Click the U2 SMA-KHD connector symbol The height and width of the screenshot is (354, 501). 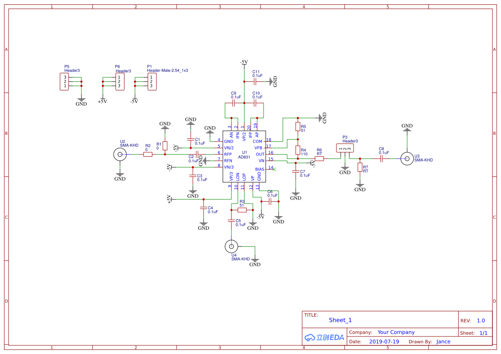(120, 155)
